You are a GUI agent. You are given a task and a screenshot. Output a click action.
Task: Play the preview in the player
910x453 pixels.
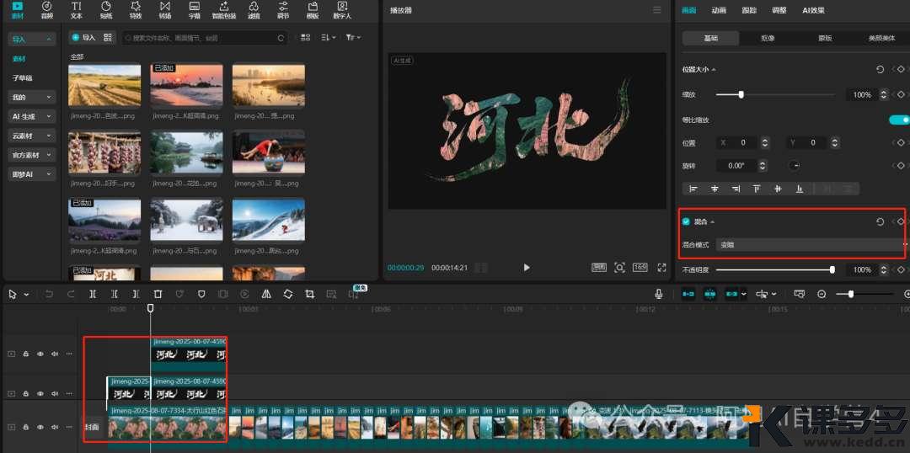pyautogui.click(x=527, y=268)
